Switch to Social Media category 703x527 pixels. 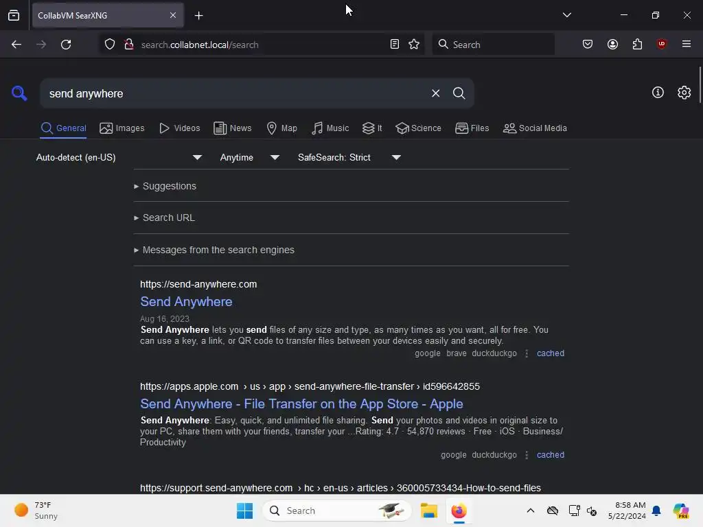pyautogui.click(x=535, y=128)
